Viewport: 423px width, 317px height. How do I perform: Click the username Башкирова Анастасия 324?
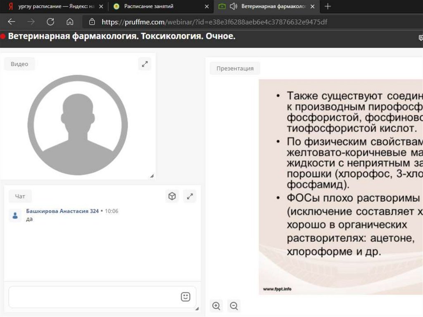[x=62, y=211]
